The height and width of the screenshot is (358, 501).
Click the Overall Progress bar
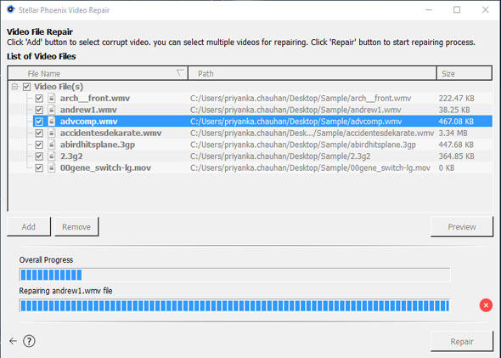[x=234, y=275]
